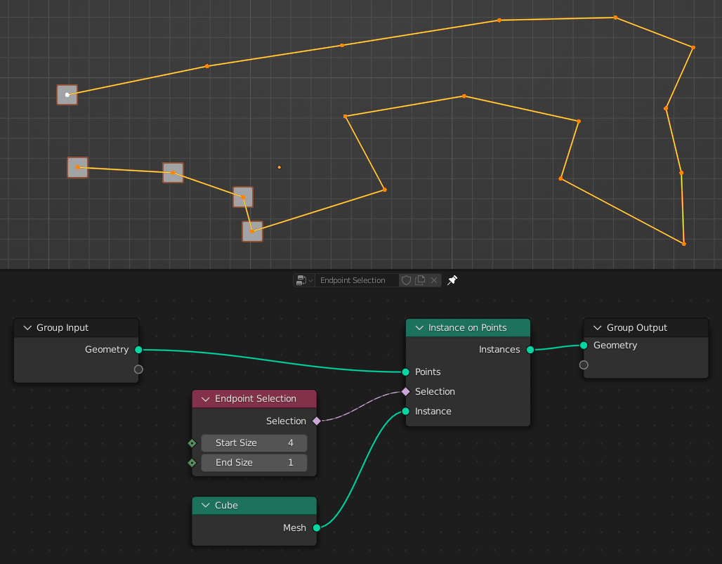Image resolution: width=722 pixels, height=564 pixels.
Task: Unlink the current node group
Action: [x=434, y=280]
